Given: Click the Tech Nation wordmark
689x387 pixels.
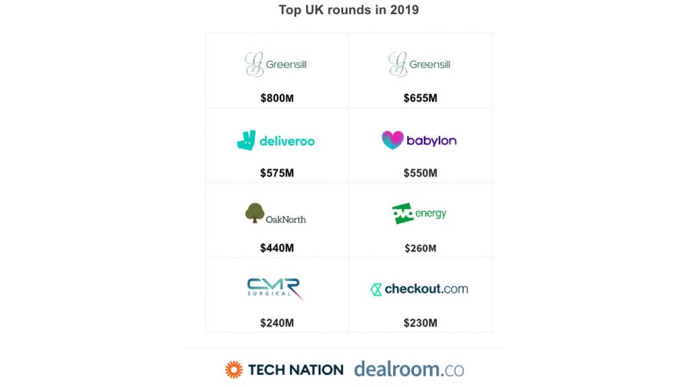Looking at the screenshot, I should (x=295, y=370).
